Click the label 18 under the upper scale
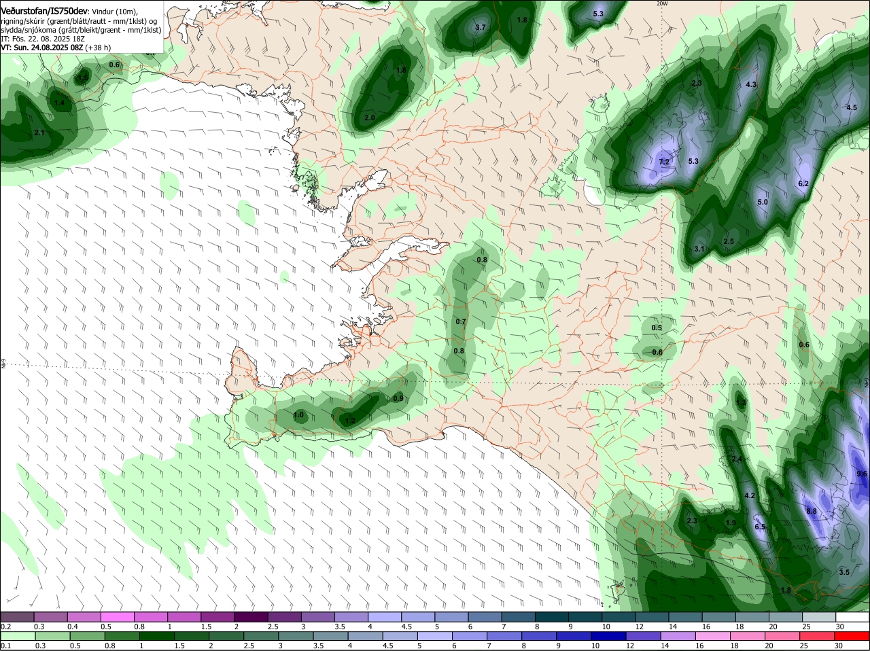Screen dimensions: 870x651 pos(740,627)
